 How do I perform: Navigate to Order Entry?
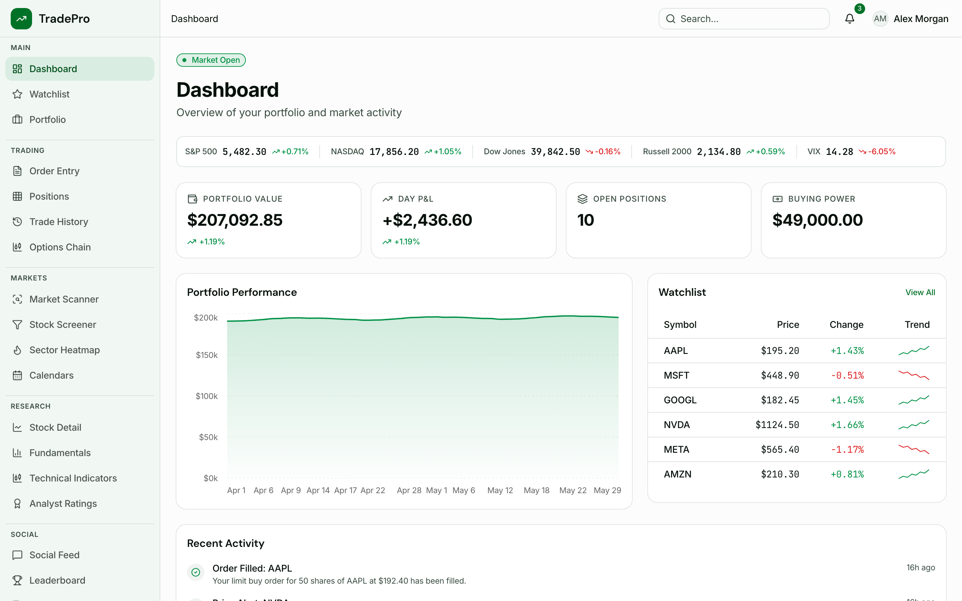point(80,171)
